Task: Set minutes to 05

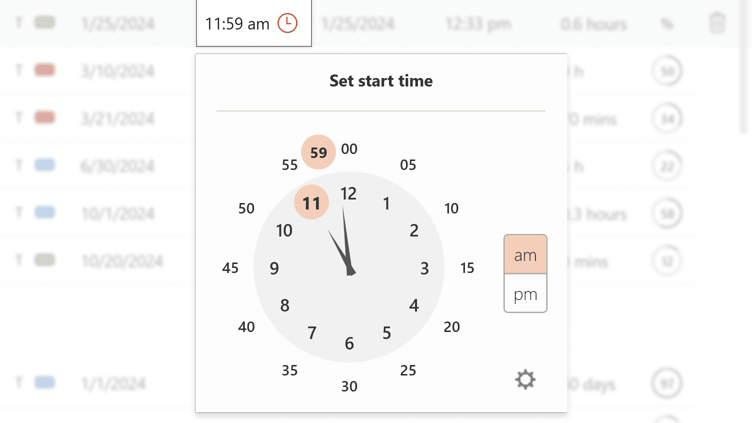Action: coord(408,164)
